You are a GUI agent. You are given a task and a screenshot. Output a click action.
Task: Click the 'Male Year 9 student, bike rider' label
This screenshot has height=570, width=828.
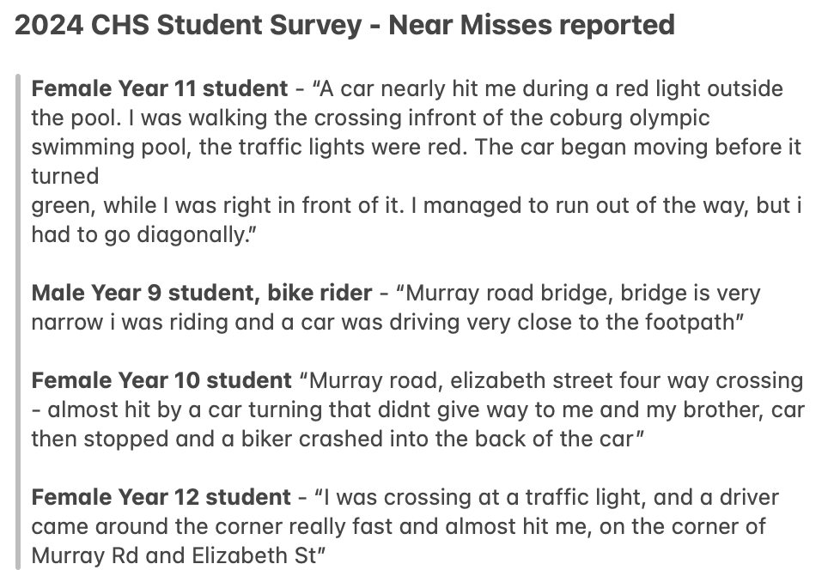[202, 293]
